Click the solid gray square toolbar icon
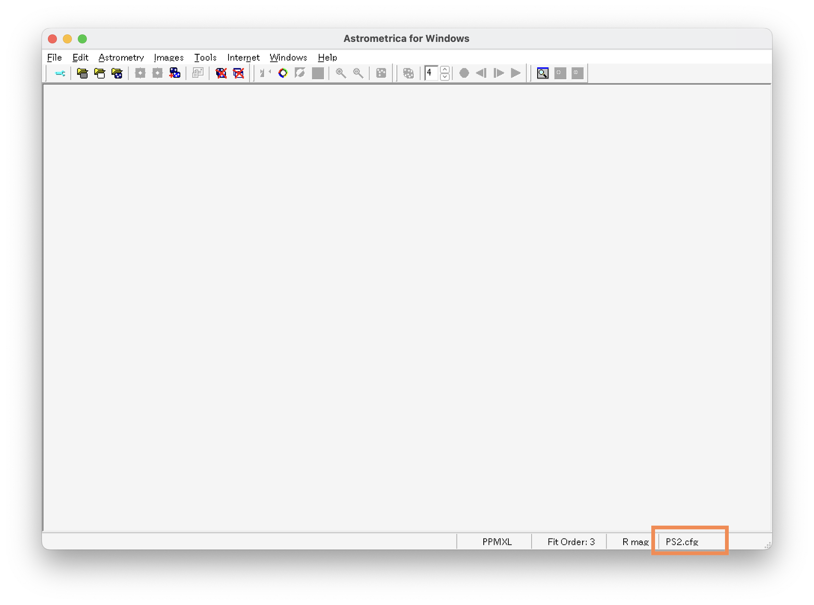Screen dimensions: 814x605 click(x=318, y=73)
